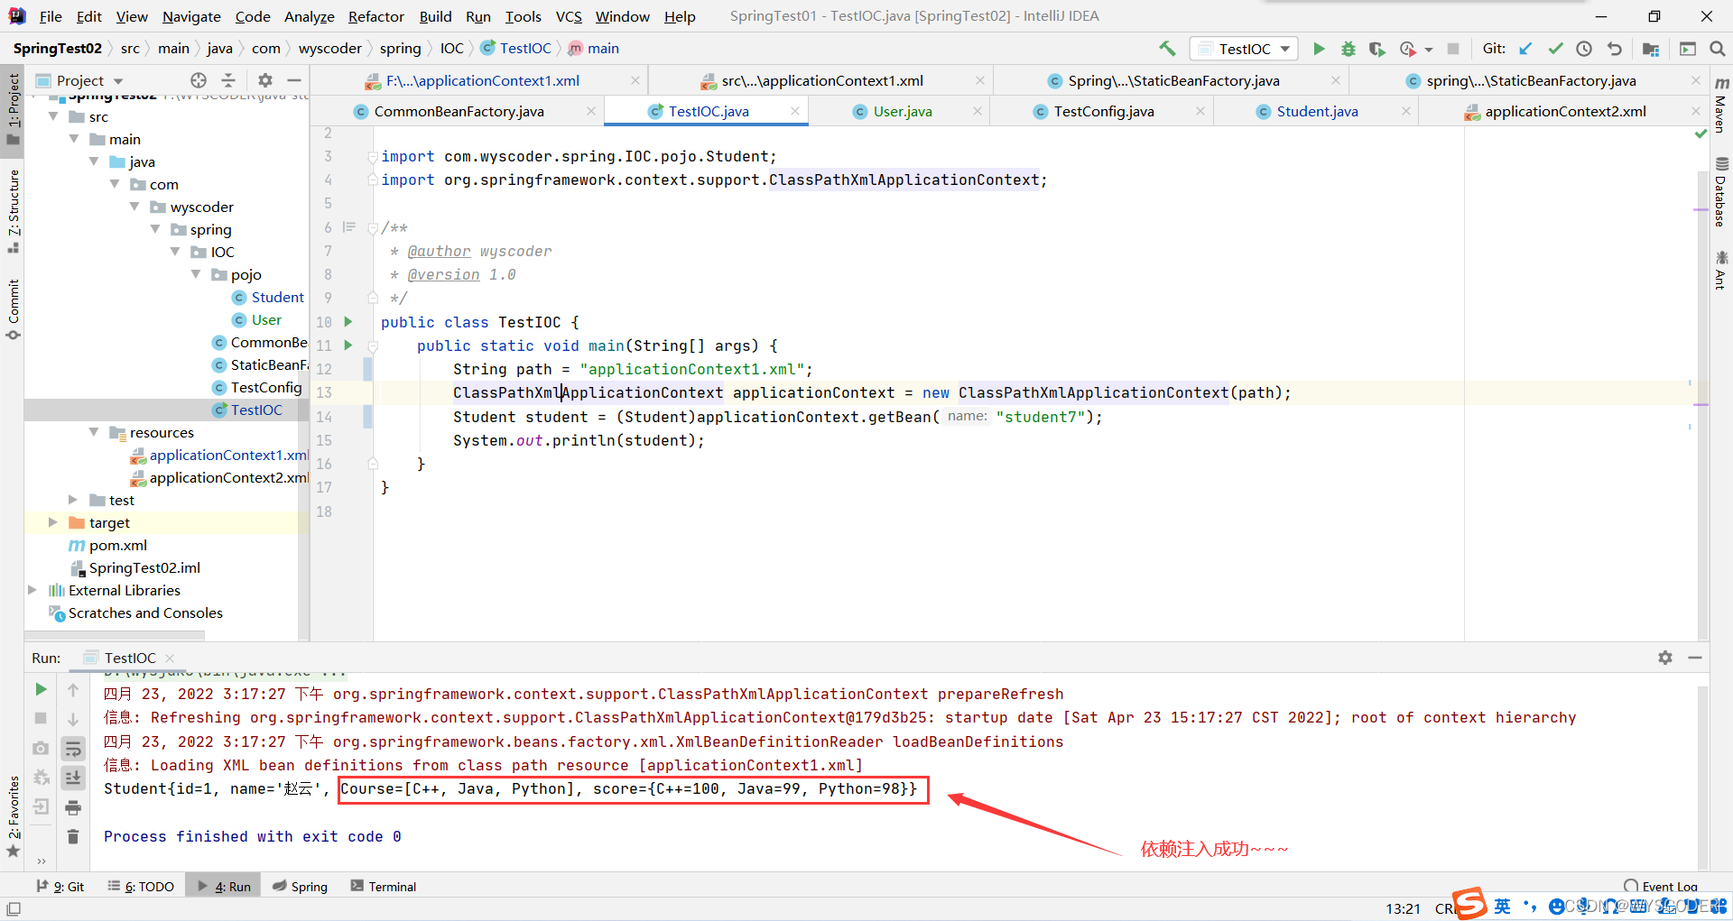Build project with the hammer icon
1733x921 pixels.
(x=1167, y=49)
